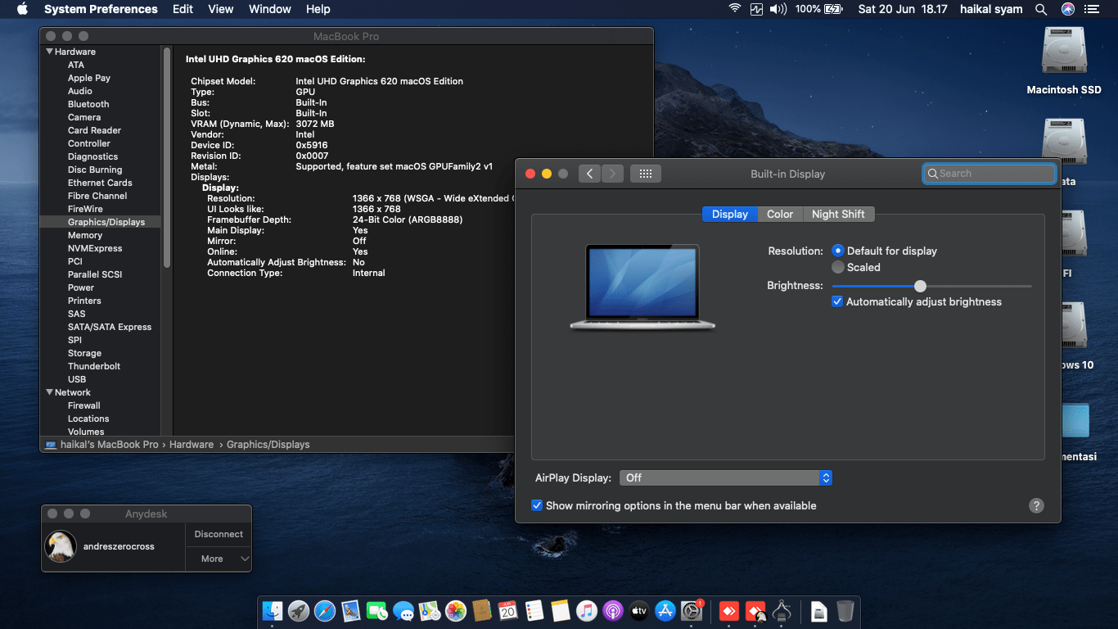Open App Store from the dock
This screenshot has height=629, width=1118.
click(x=665, y=611)
